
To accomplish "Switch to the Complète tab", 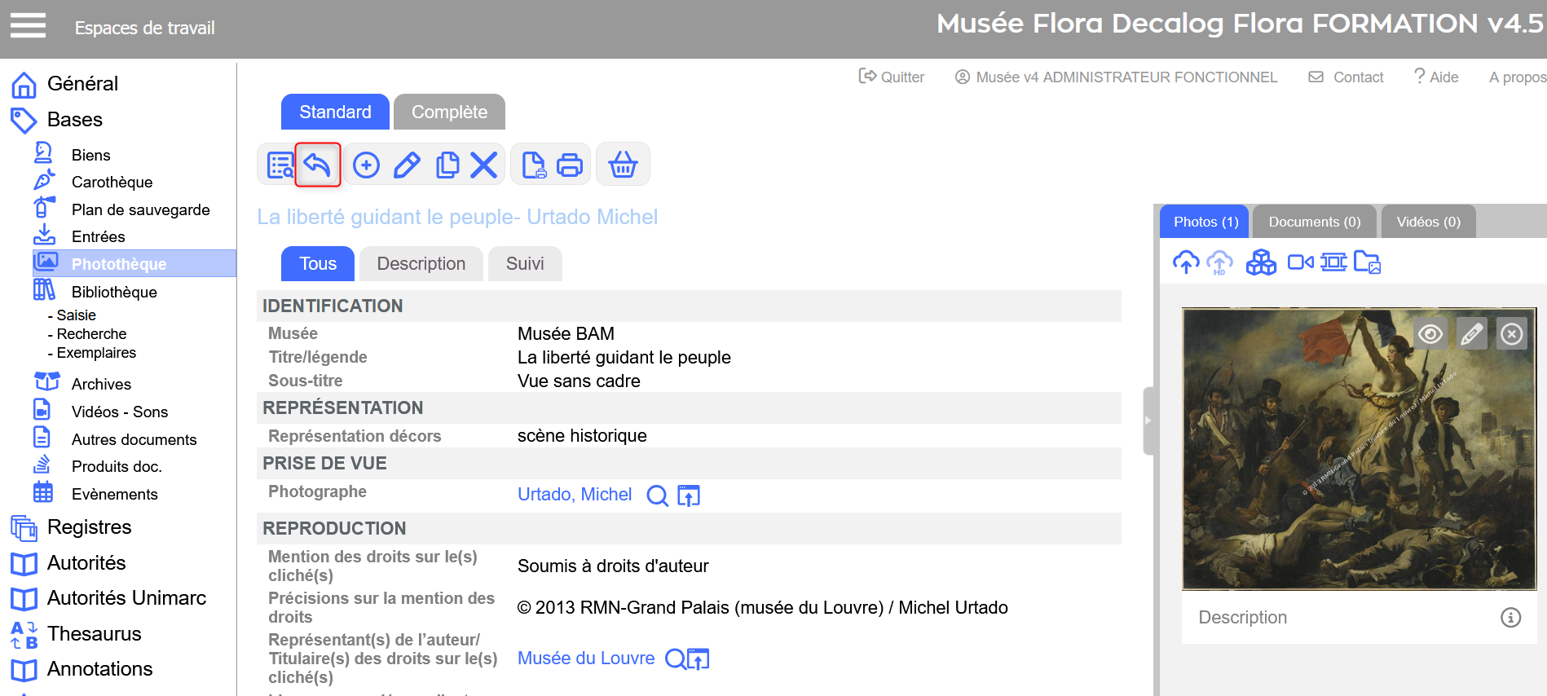I will [449, 112].
